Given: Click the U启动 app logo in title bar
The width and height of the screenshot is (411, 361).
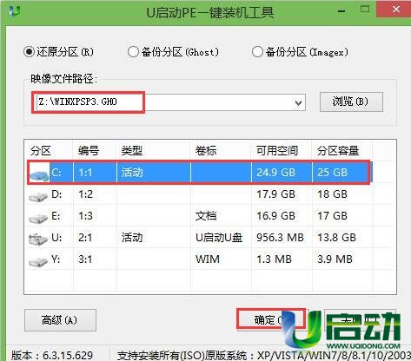Looking at the screenshot, I should point(15,10).
